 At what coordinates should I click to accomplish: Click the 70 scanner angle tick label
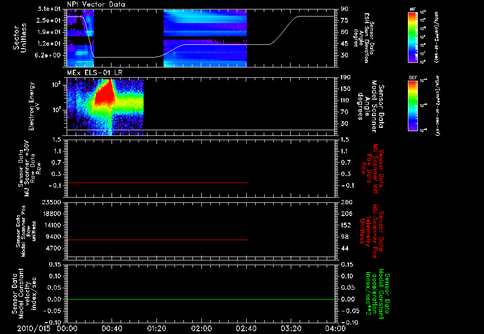coord(345,112)
